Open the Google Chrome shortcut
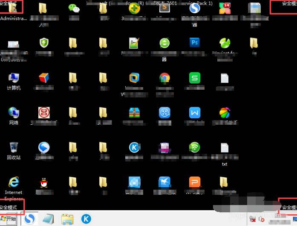This screenshot has height=226, width=297. (x=164, y=78)
